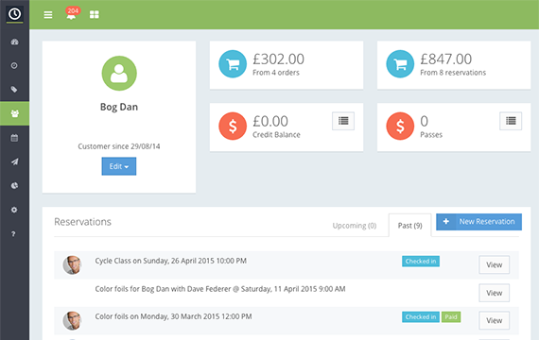This screenshot has width=539, height=340.
Task: Select the customers people icon in sidebar
Action: [14, 113]
